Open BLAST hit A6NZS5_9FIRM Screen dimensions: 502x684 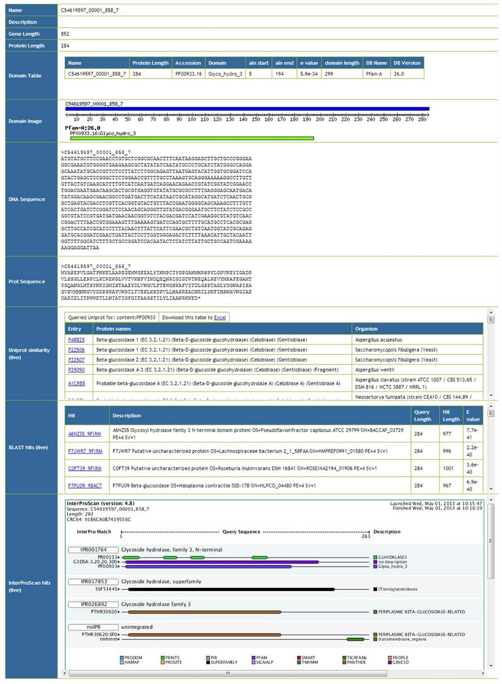coord(85,434)
